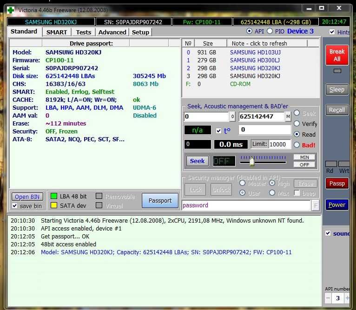356x310 pixels.
Task: Click the red Passp button in sidebar
Action: 337,183
